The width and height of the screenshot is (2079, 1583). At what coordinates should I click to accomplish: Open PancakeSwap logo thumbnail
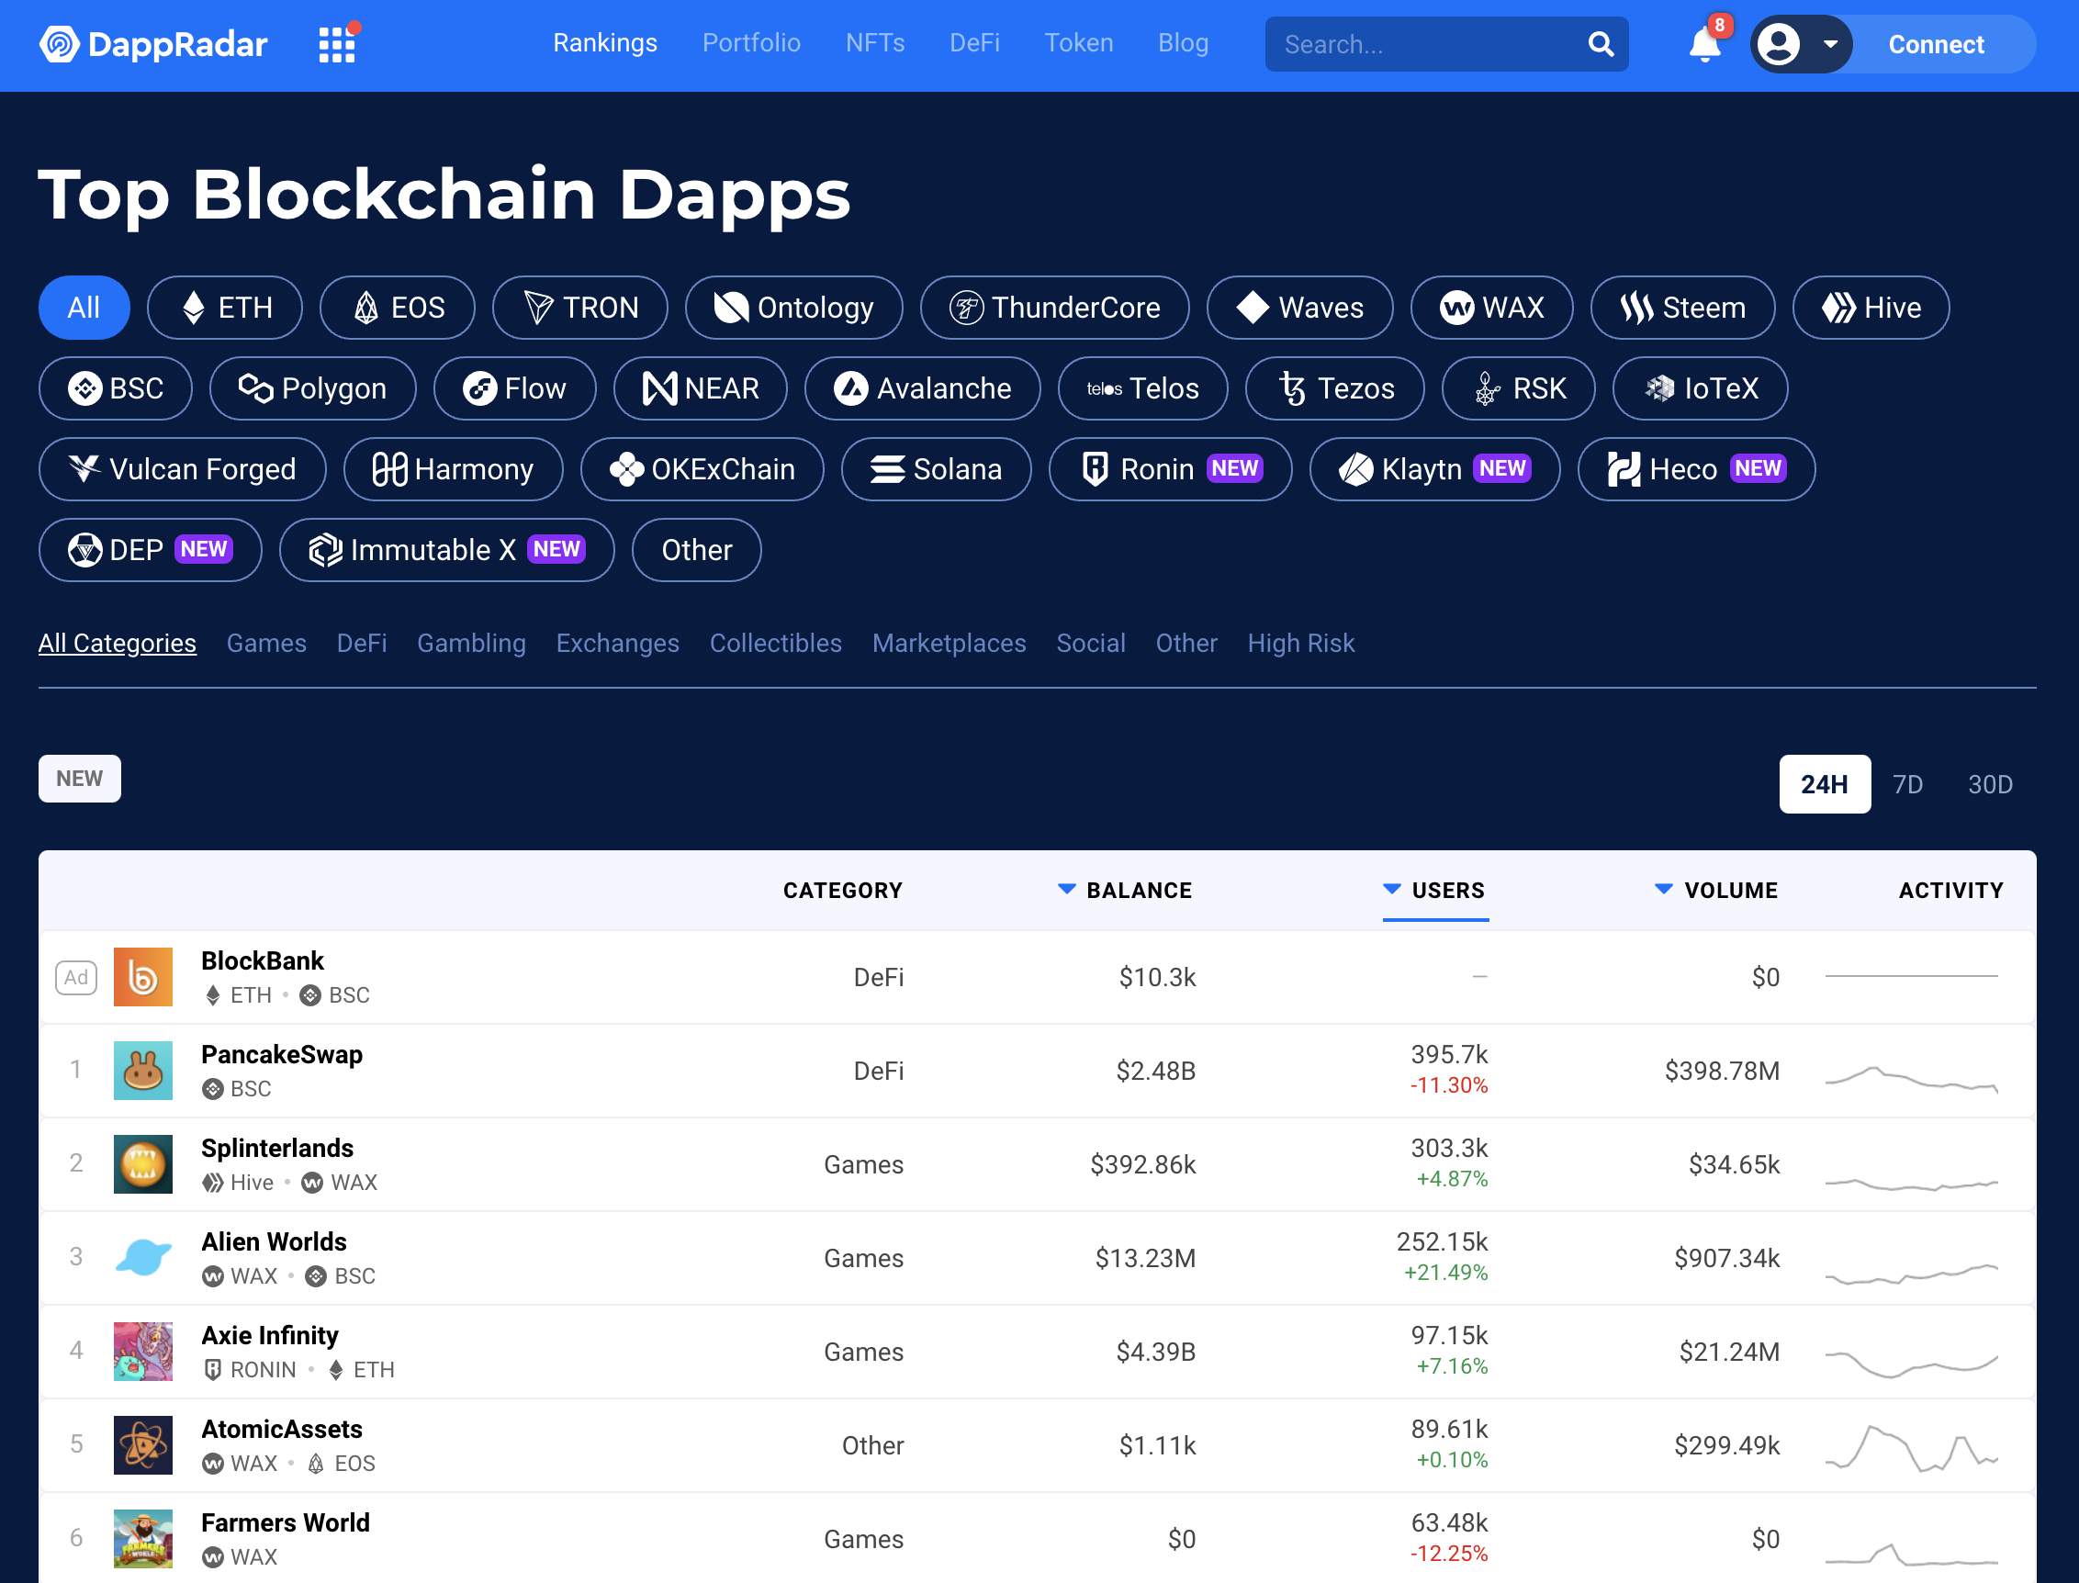143,1071
